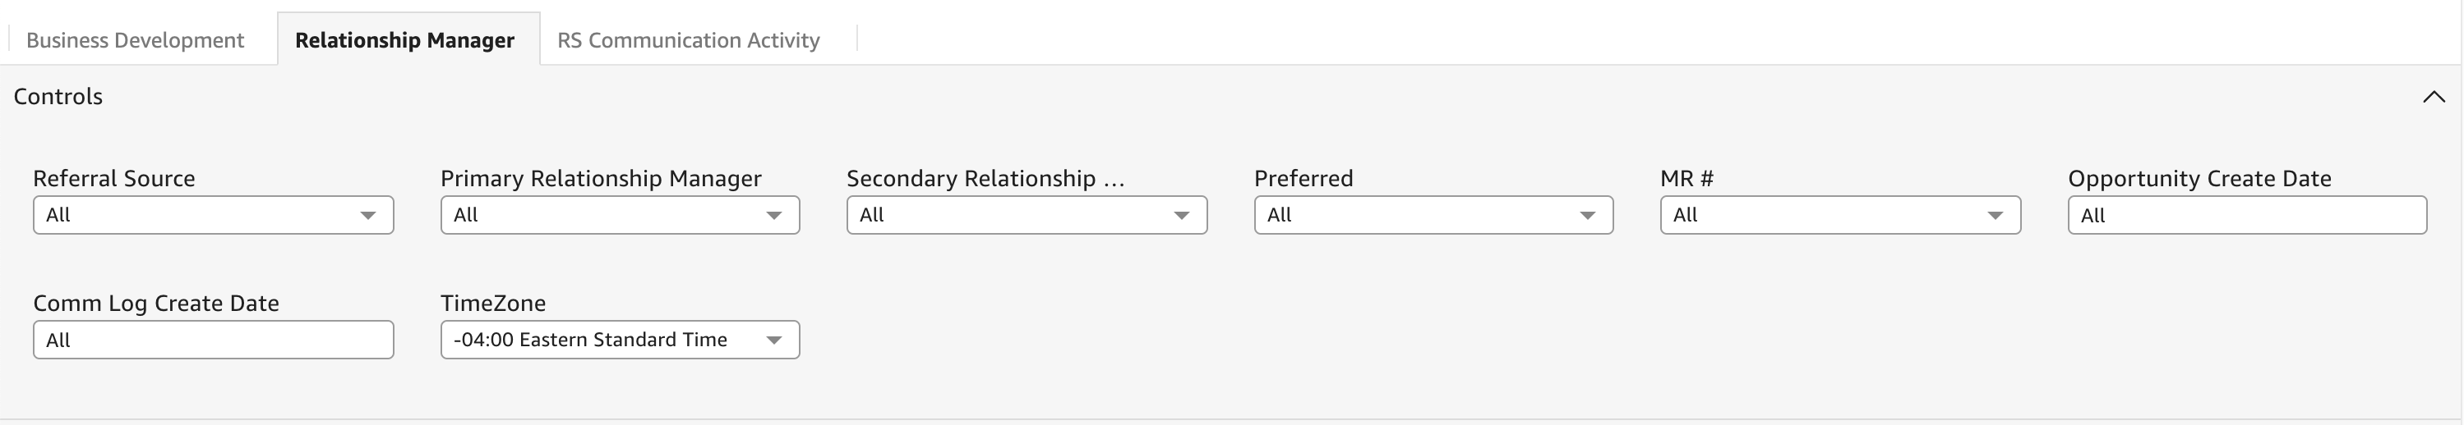Click the Opportunity Create Date field
This screenshot has height=425, width=2464.
point(2246,215)
